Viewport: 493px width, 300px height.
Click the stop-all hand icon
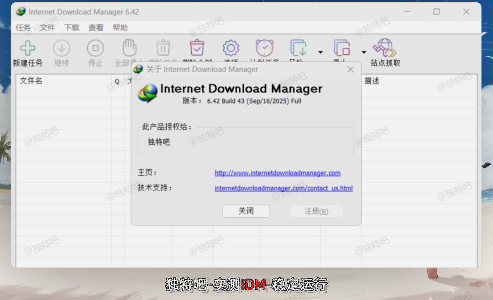coord(129,48)
